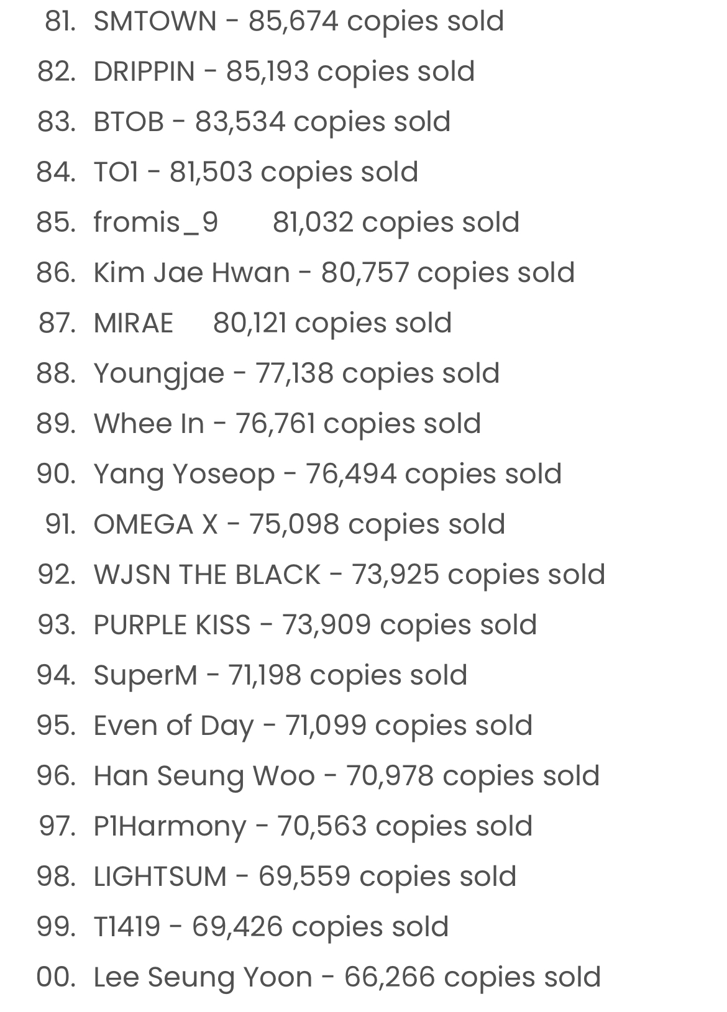727x1012 pixels.
Task: Click the OMEGA X 75,098 copies line
Action: (275, 524)
